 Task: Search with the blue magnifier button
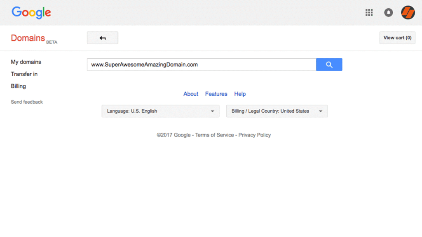click(x=329, y=65)
